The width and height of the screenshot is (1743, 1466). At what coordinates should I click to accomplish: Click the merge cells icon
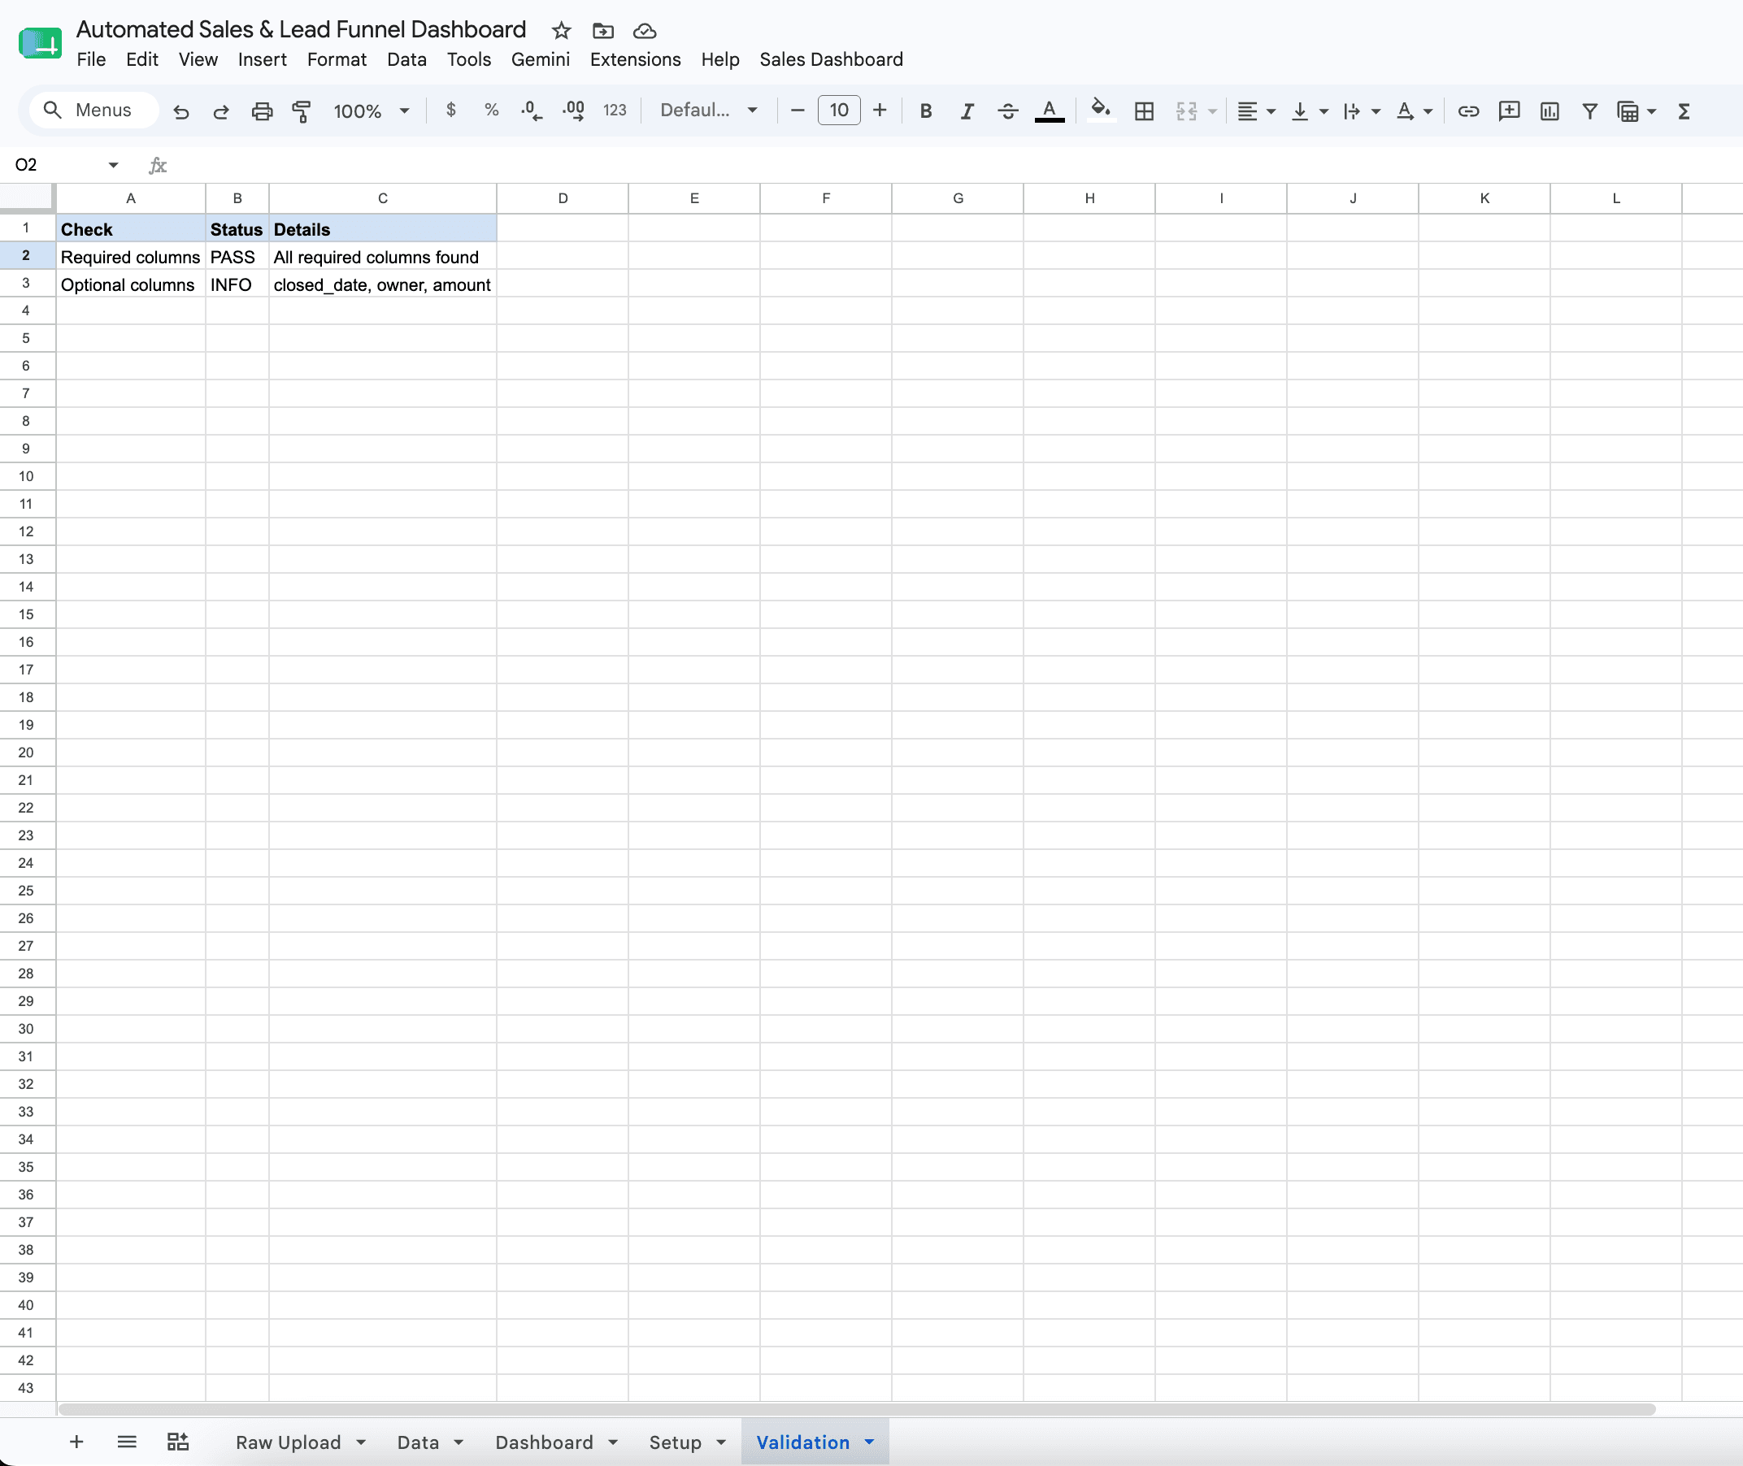1186,111
